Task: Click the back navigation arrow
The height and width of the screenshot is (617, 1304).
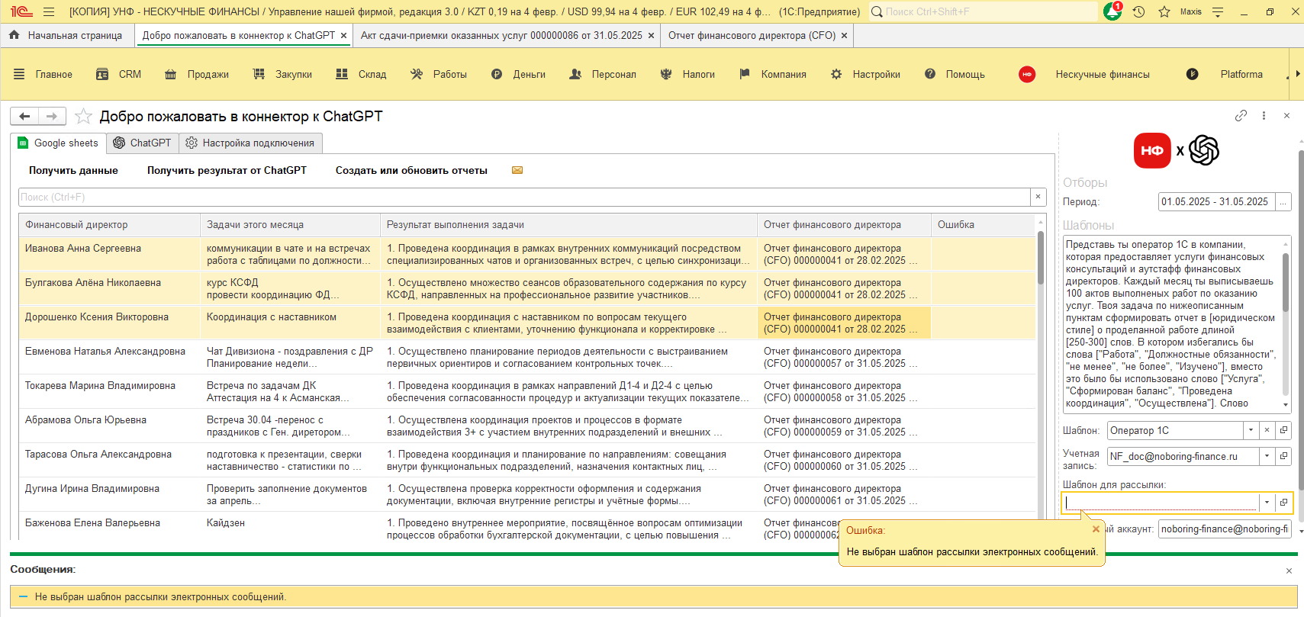Action: [24, 116]
